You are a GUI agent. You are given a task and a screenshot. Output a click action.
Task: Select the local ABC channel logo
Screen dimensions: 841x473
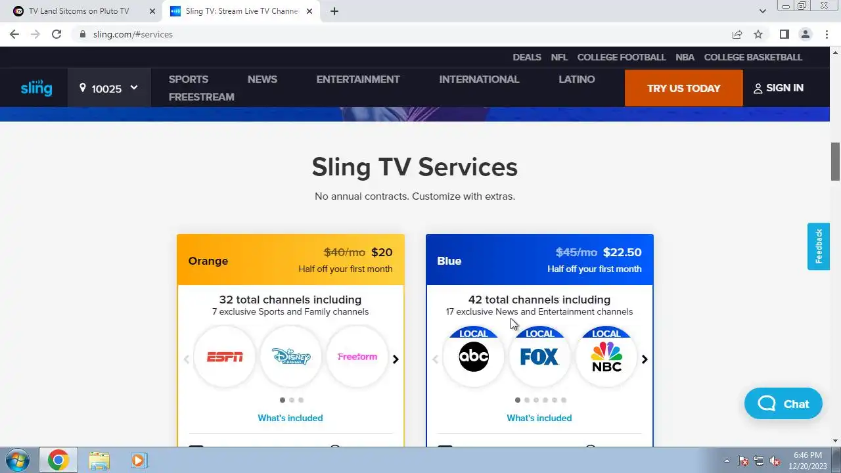pyautogui.click(x=474, y=357)
